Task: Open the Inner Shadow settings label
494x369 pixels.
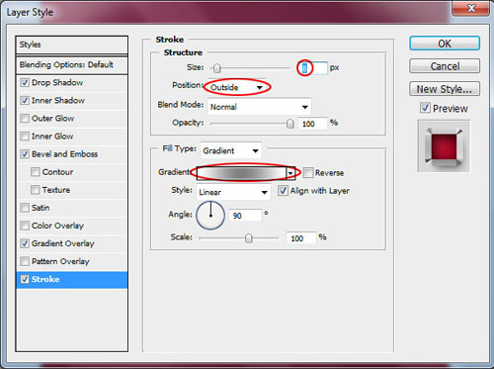Action: click(x=58, y=100)
